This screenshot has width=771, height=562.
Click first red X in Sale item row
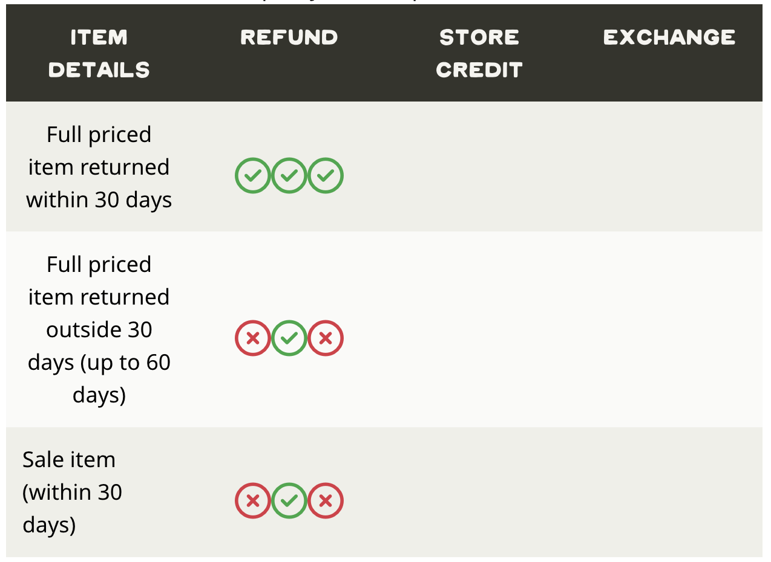[253, 501]
